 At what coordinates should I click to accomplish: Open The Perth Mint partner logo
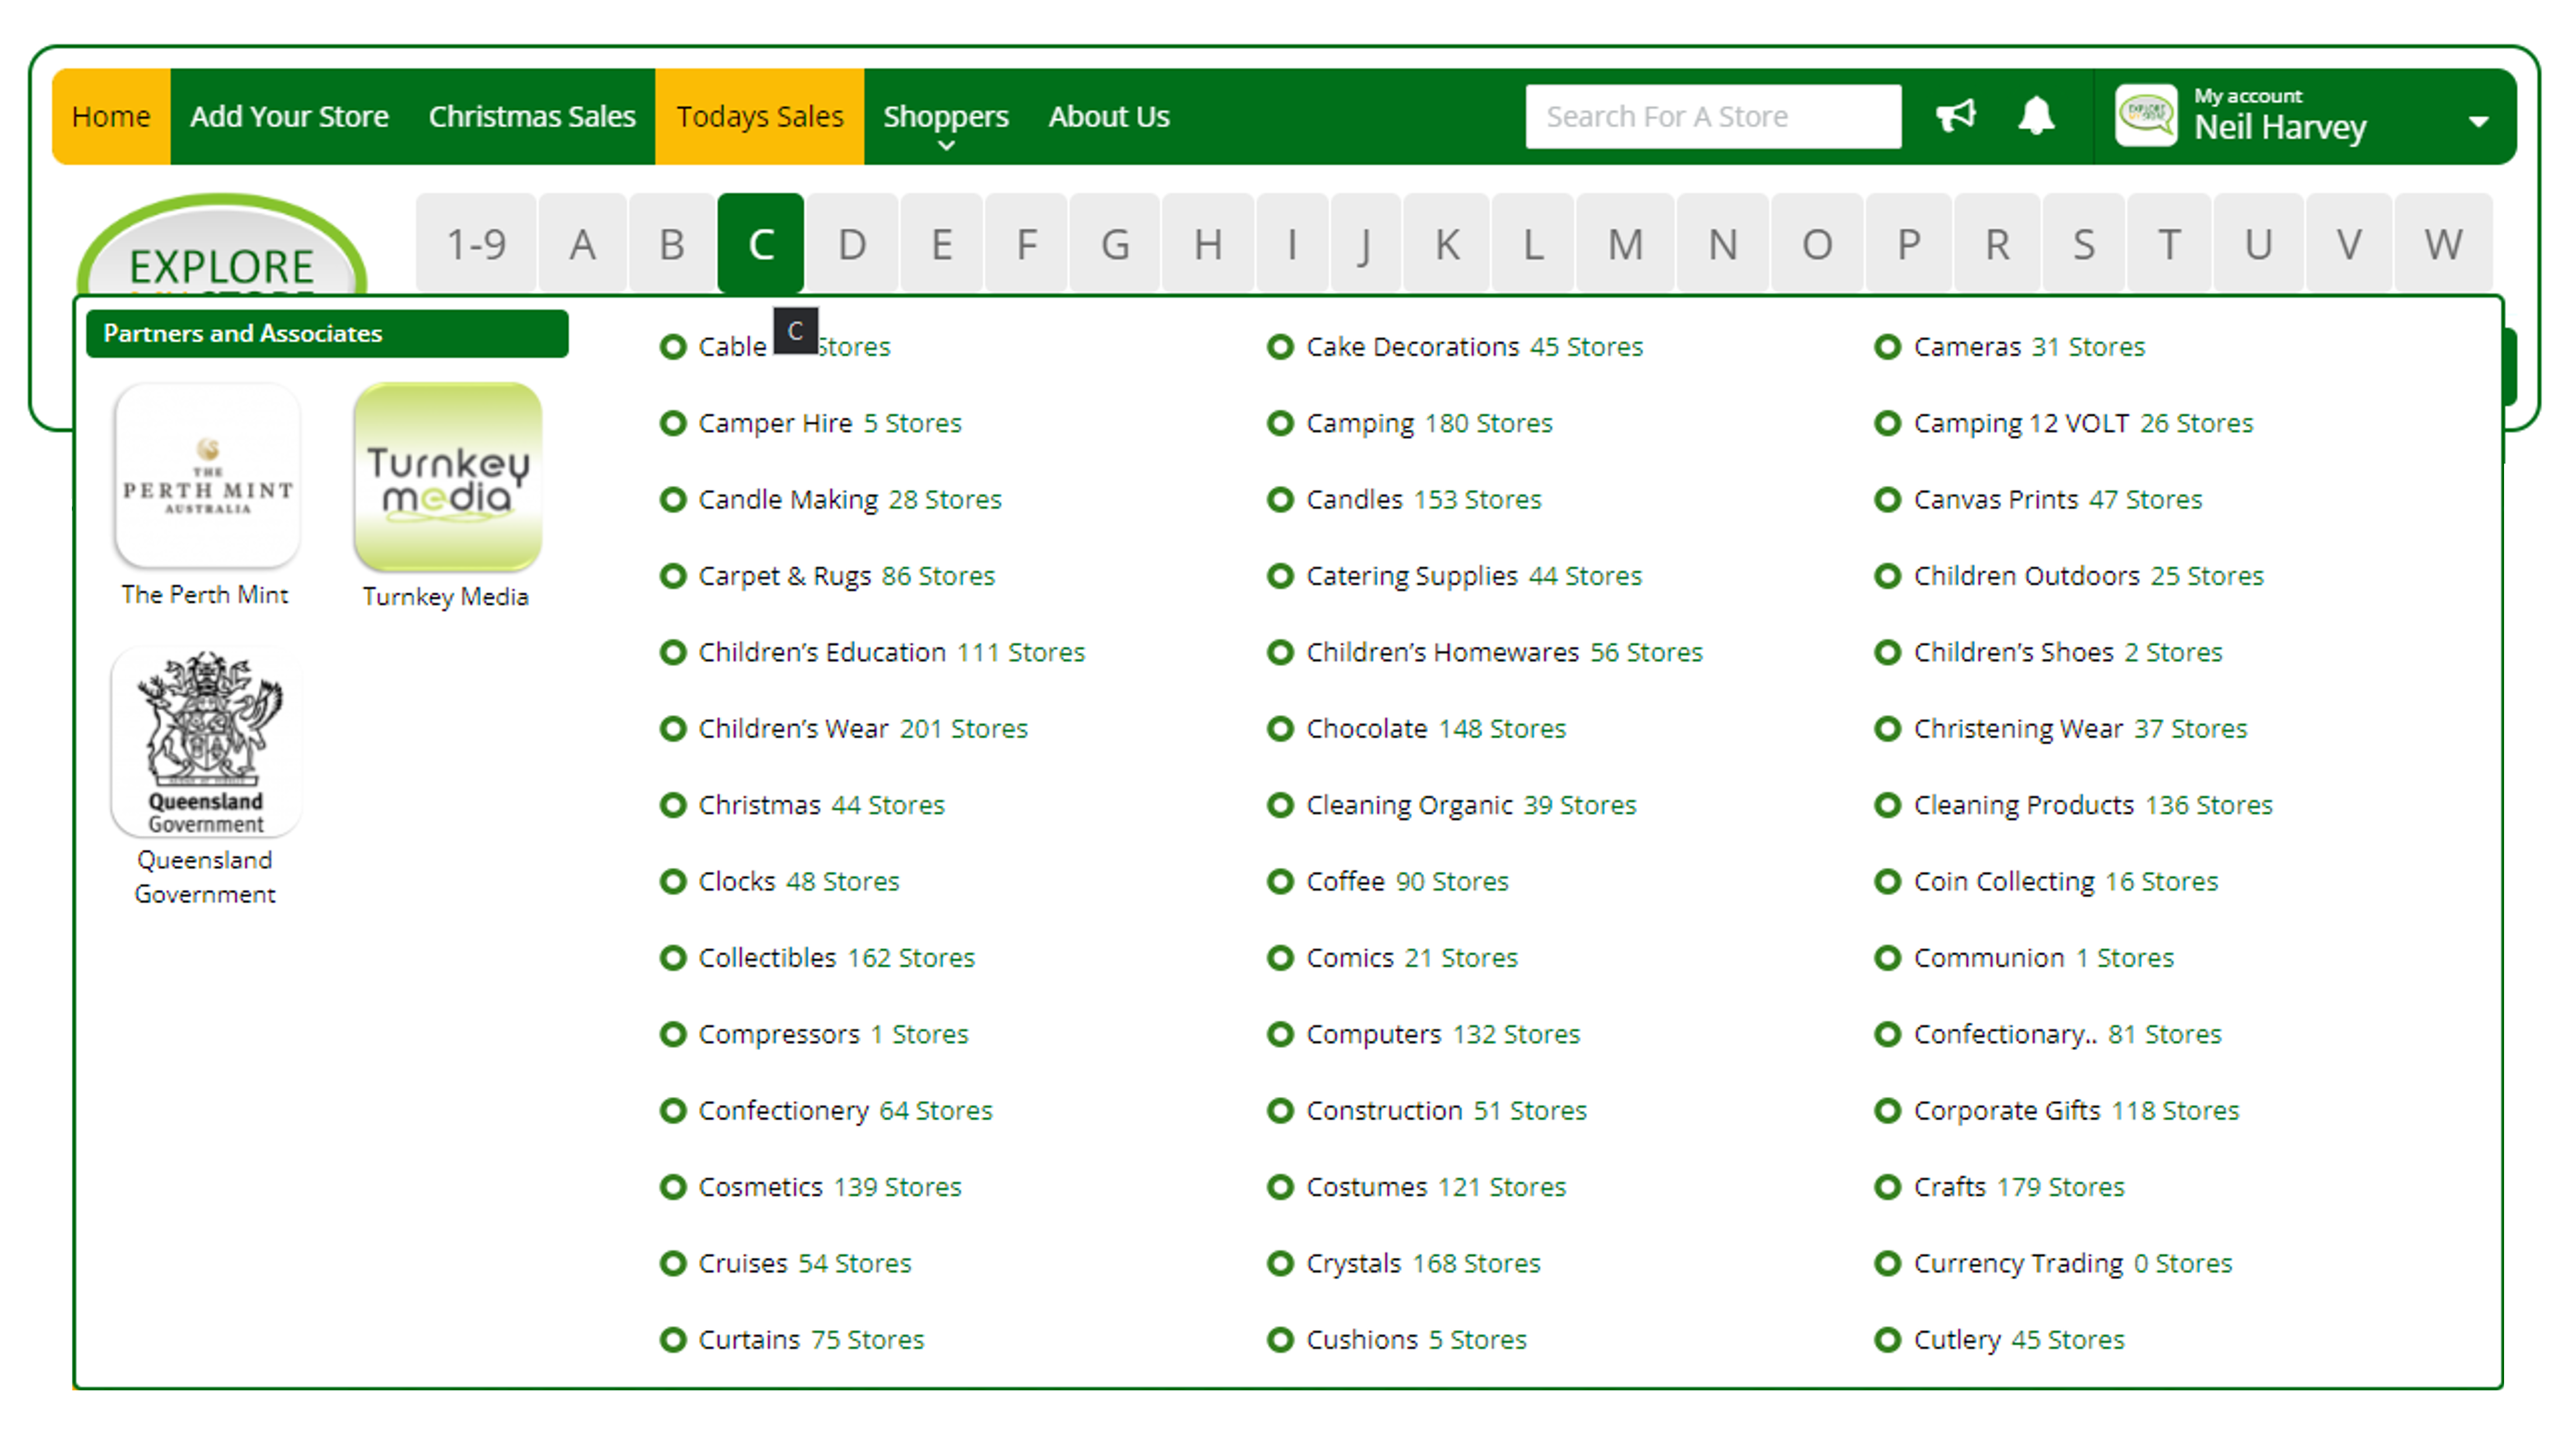[x=207, y=476]
